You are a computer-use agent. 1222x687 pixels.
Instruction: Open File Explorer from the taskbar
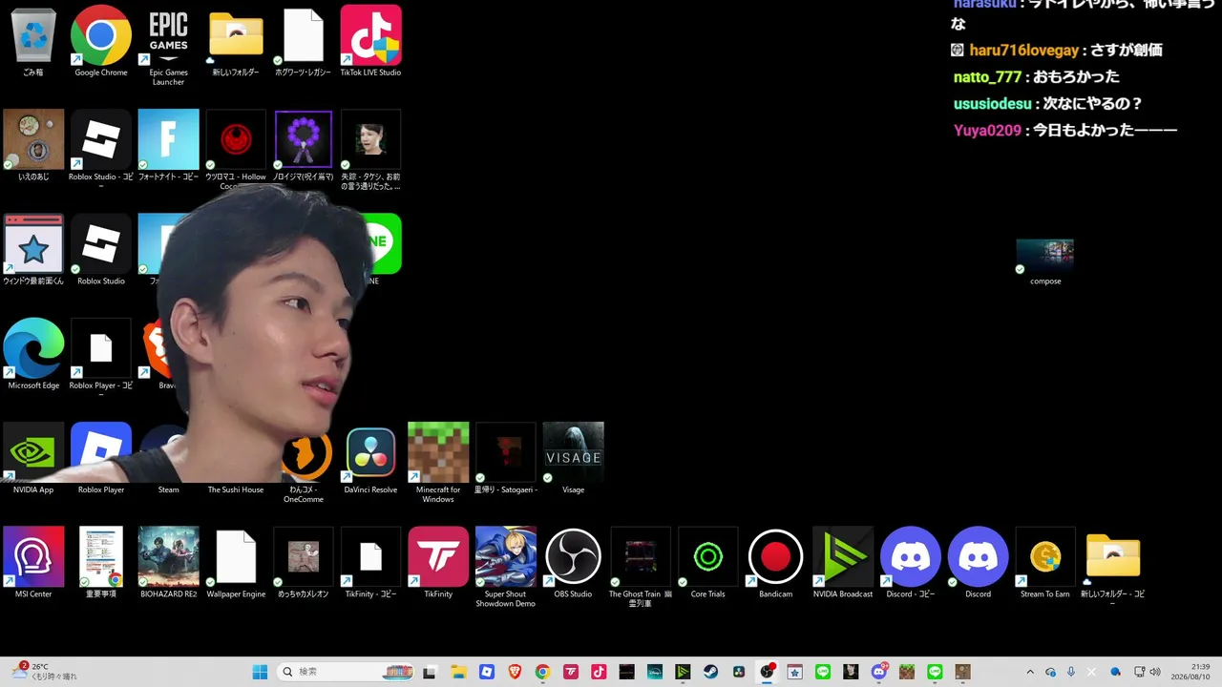458,672
